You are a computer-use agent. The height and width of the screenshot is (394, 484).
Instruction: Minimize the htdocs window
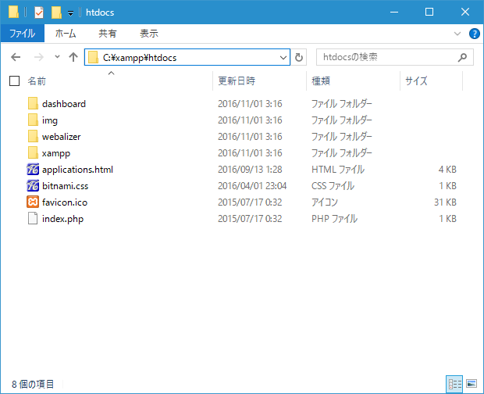point(394,12)
